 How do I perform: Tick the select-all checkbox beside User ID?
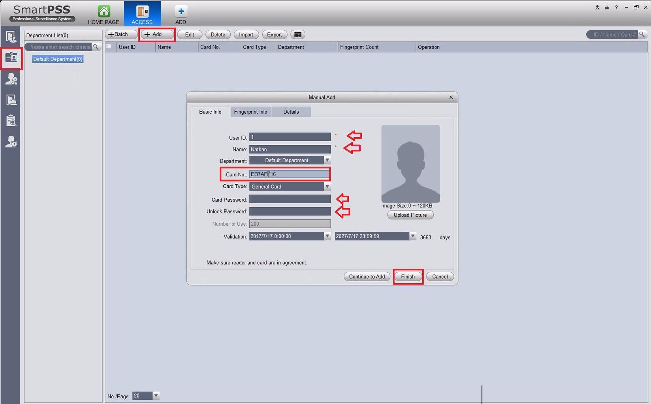[x=109, y=47]
